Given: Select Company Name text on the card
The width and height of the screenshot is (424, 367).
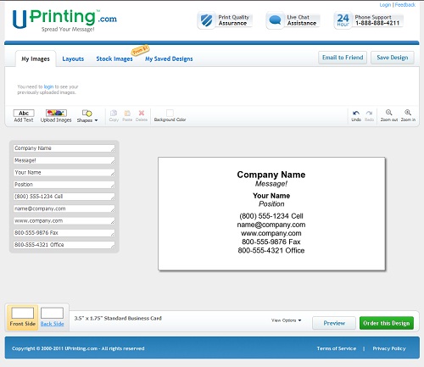Looking at the screenshot, I should click(271, 175).
